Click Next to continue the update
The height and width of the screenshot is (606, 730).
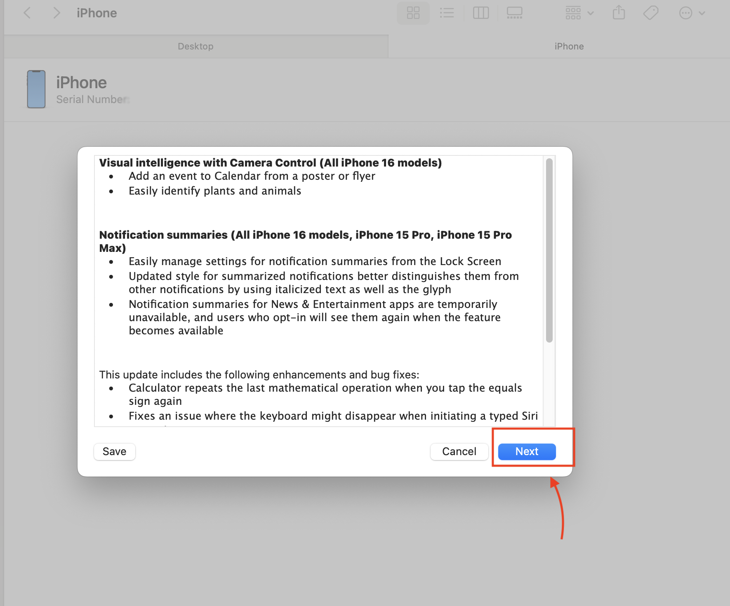pos(527,451)
